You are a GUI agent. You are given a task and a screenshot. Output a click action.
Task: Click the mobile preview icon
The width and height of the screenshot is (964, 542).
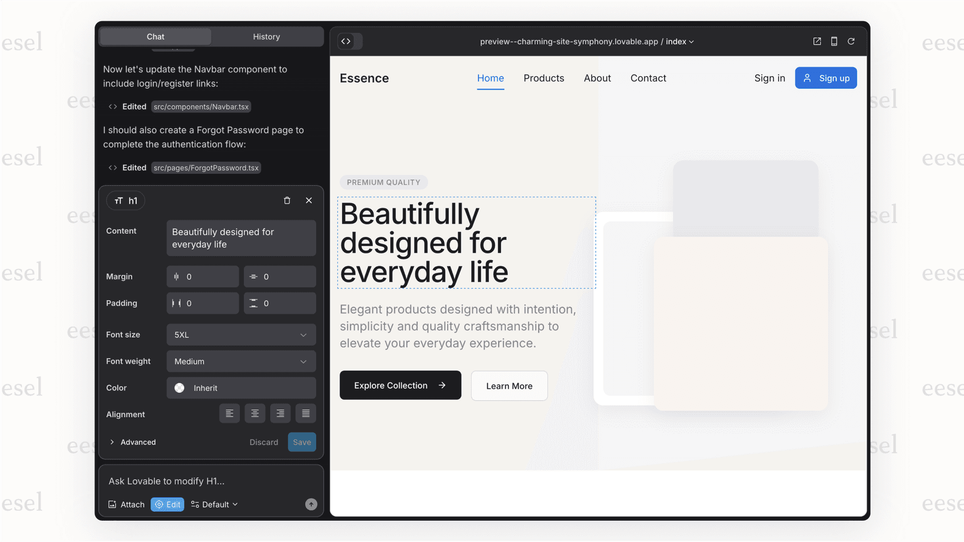click(834, 41)
